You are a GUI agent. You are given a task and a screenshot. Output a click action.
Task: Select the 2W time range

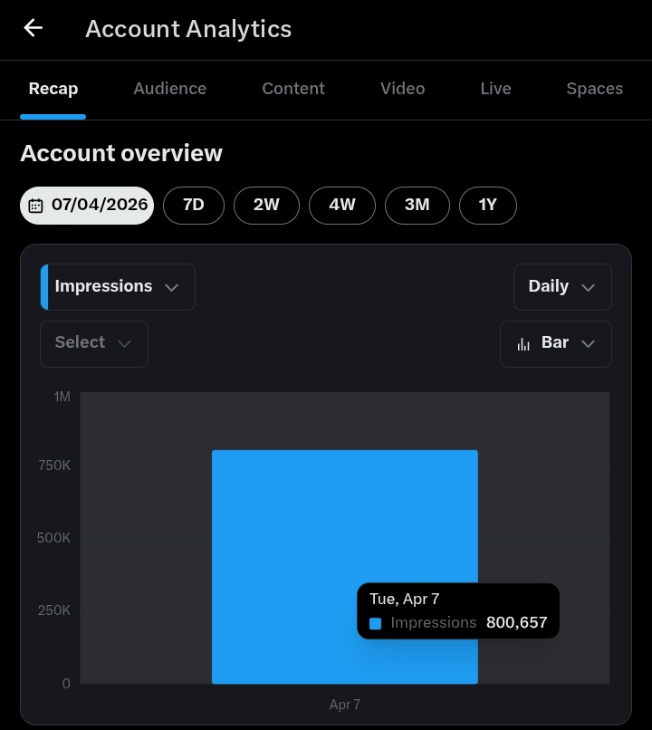(x=266, y=206)
